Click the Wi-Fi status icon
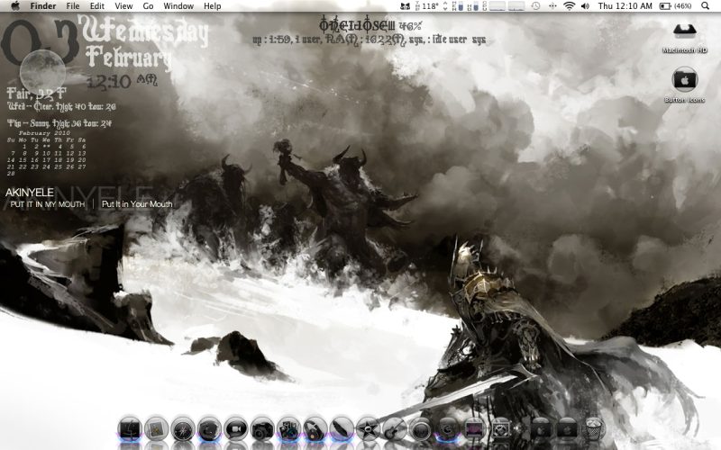Viewport: 721px width, 450px height. (570, 6)
